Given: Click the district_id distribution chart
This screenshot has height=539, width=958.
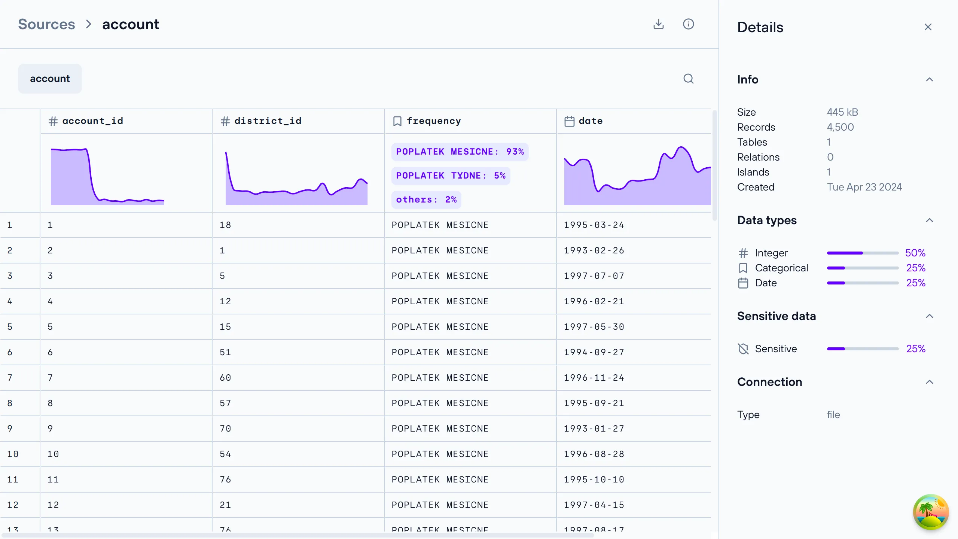Looking at the screenshot, I should [296, 178].
